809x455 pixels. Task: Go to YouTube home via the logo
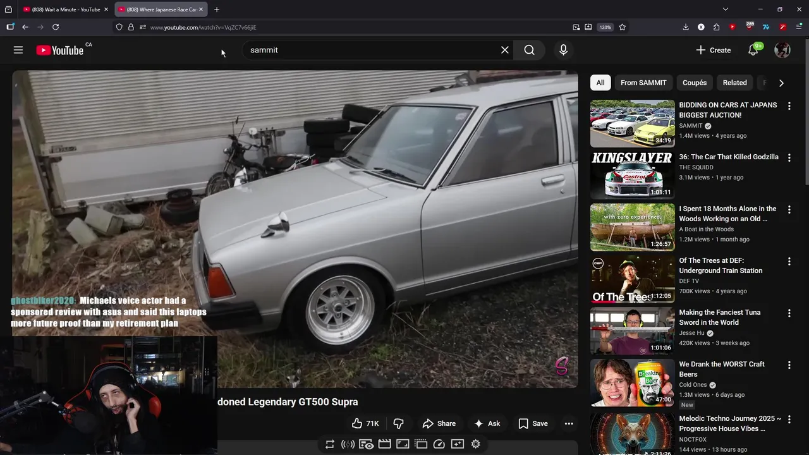click(x=59, y=51)
